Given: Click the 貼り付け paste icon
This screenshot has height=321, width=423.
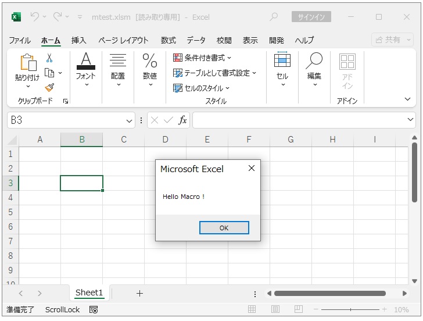Looking at the screenshot, I should point(28,62).
